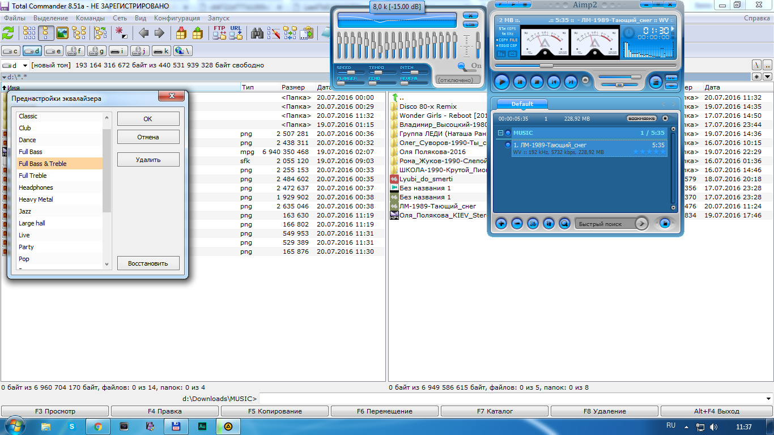This screenshot has height=435, width=774.
Task: Click Отмена button in presets dialog
Action: [x=148, y=137]
